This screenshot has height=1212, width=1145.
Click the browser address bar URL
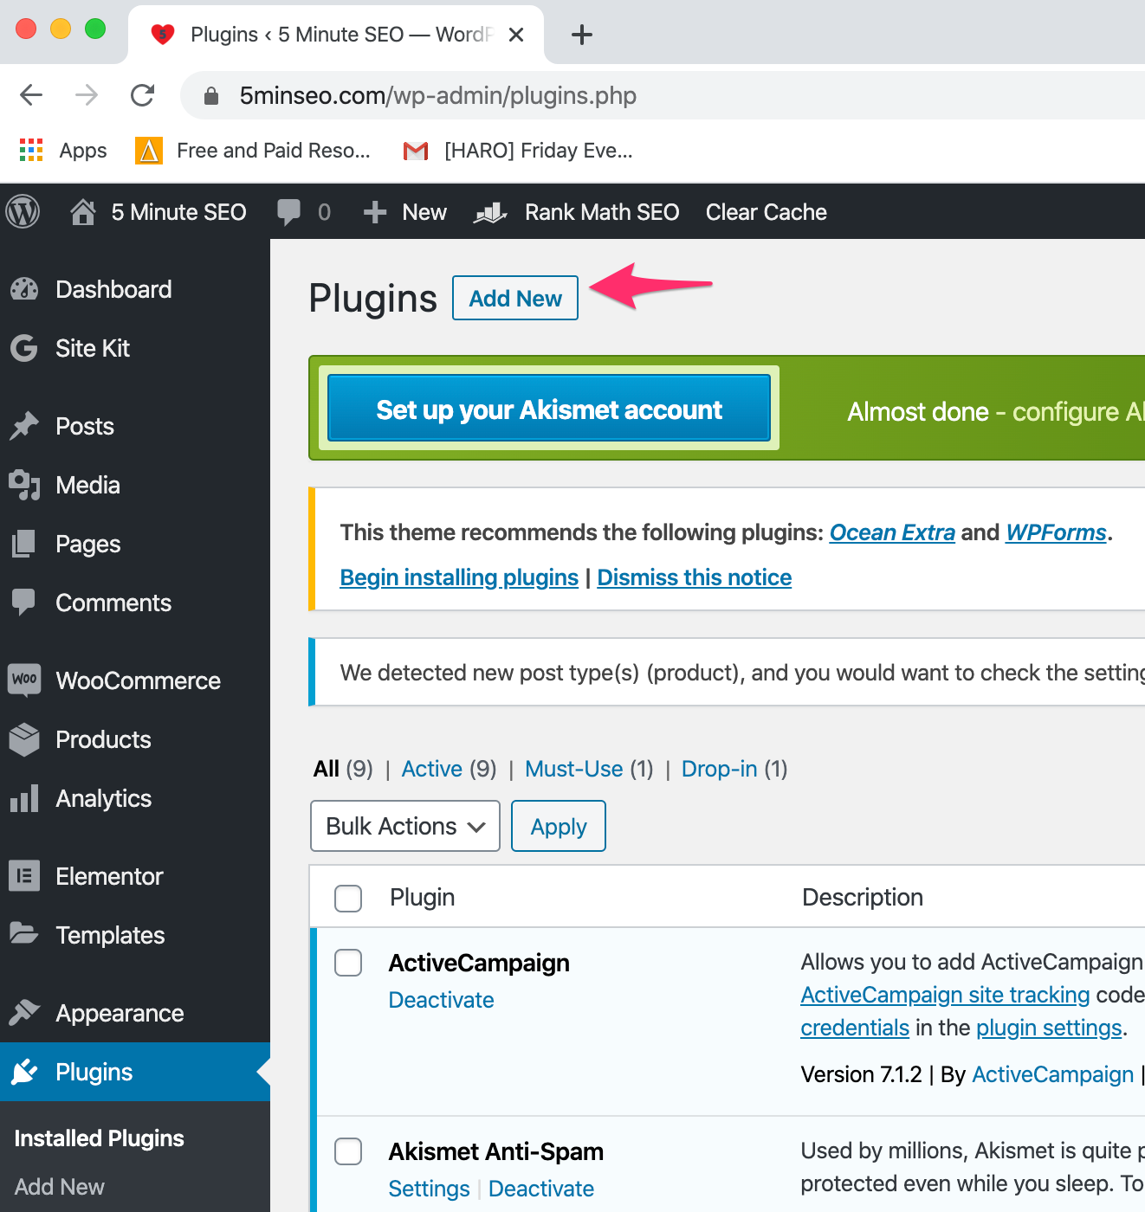click(438, 95)
